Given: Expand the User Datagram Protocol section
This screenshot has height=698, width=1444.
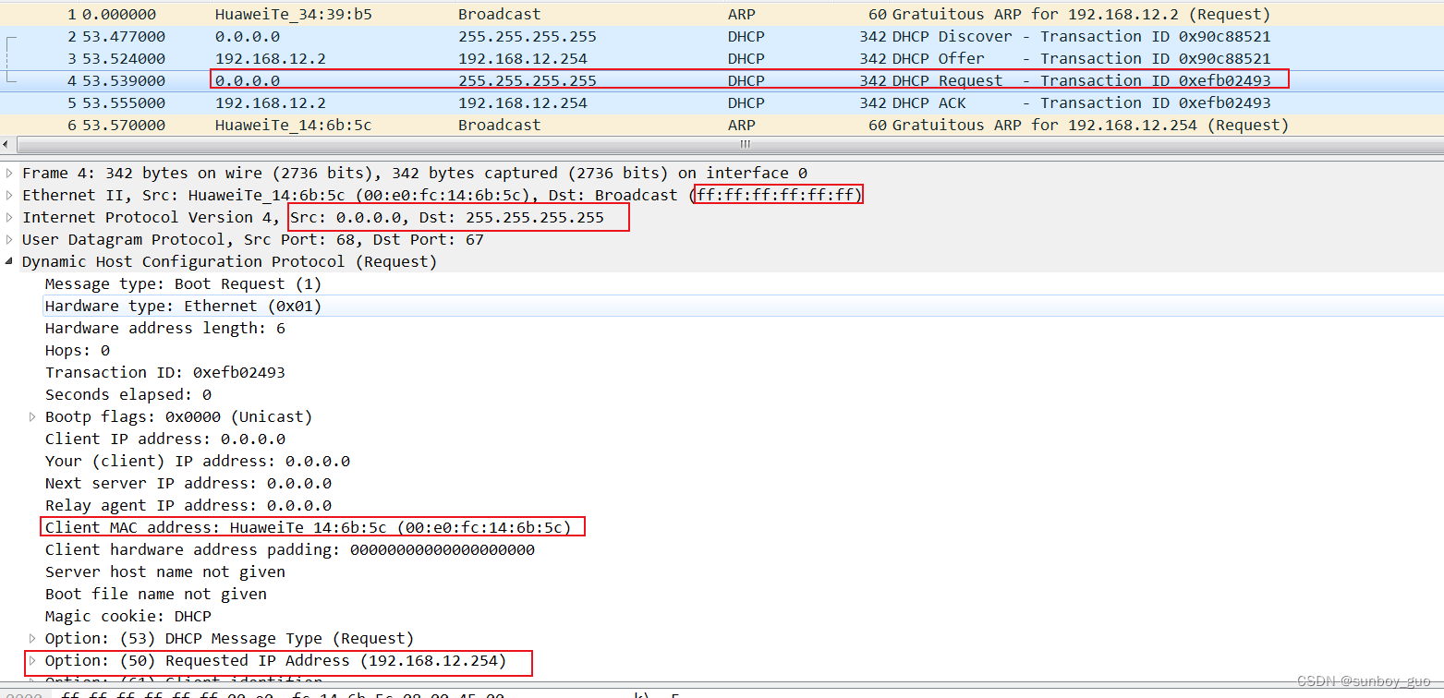Looking at the screenshot, I should point(9,239).
